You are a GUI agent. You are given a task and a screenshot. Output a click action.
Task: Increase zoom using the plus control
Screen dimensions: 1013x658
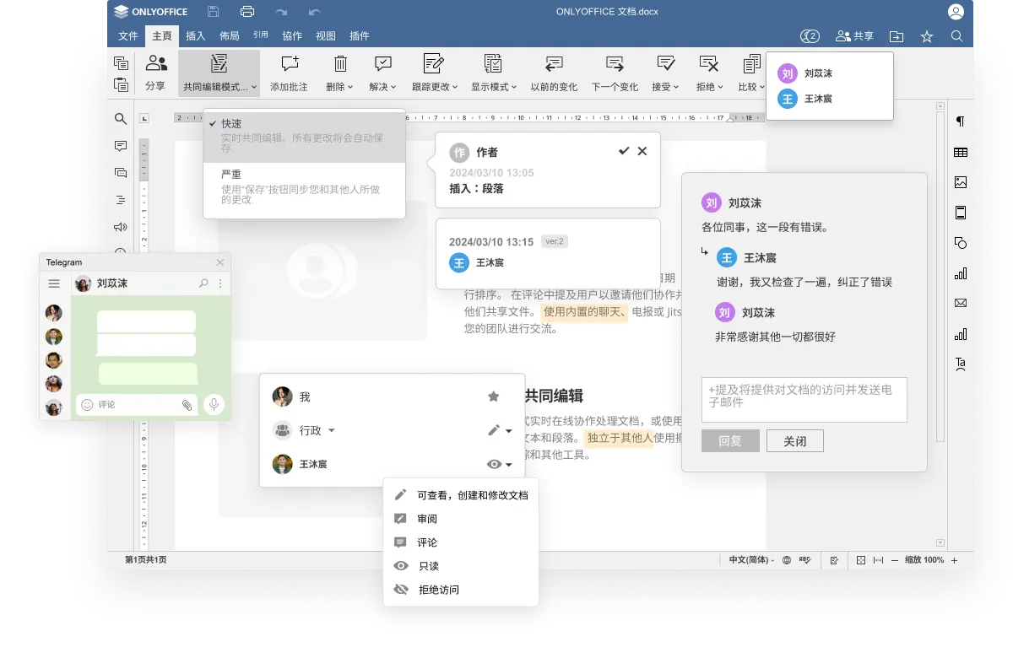pos(953,559)
